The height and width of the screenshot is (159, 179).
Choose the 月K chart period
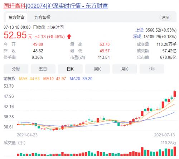(125, 69)
